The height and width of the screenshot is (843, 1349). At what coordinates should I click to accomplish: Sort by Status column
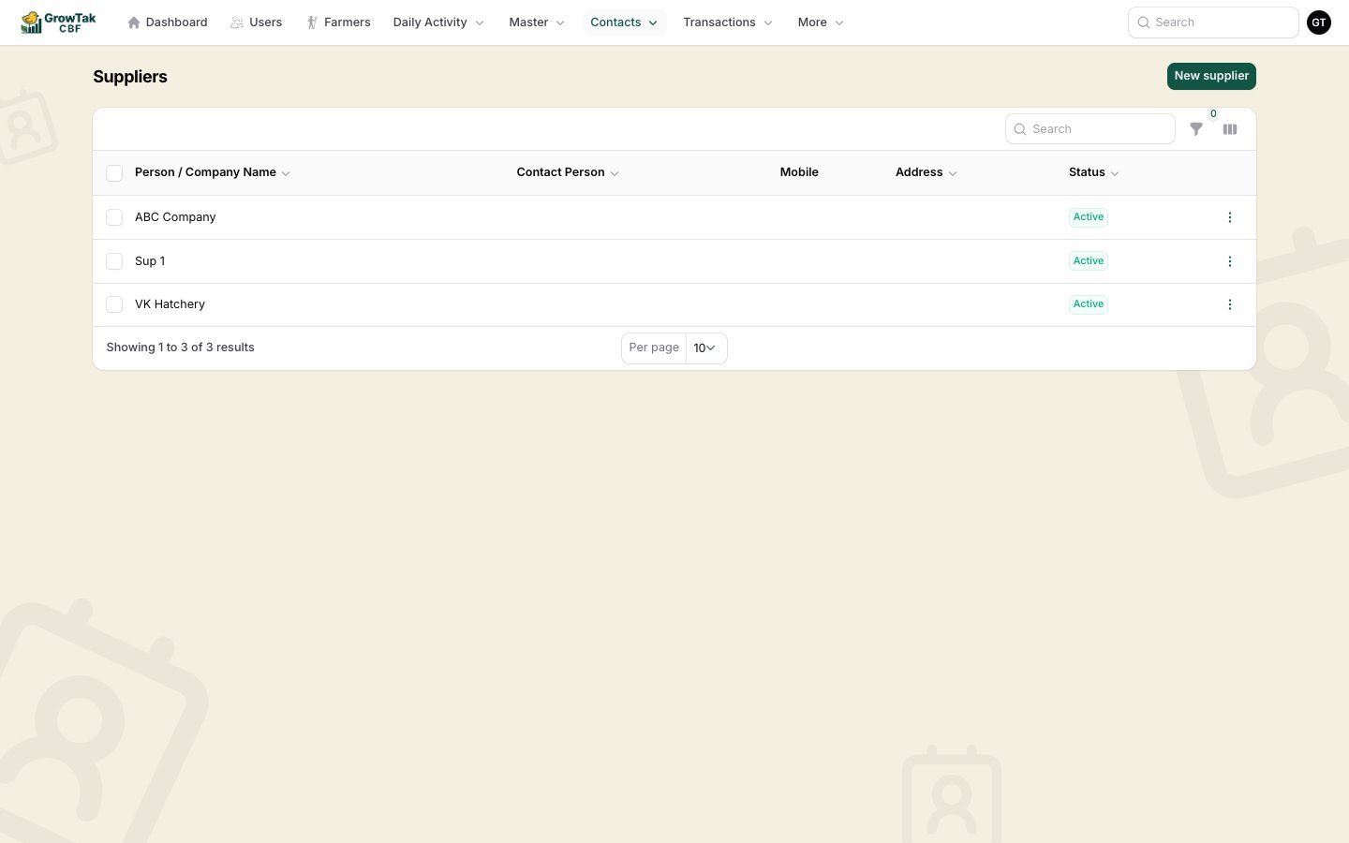1094,172
